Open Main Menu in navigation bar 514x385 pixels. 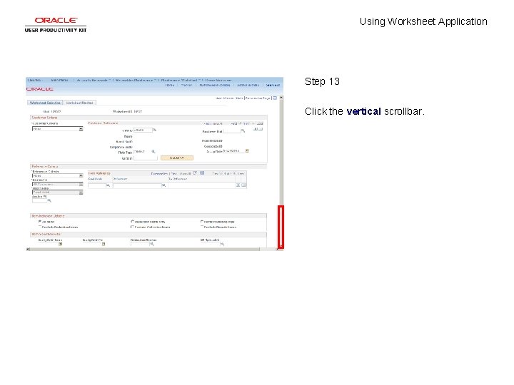pyautogui.click(x=60, y=80)
